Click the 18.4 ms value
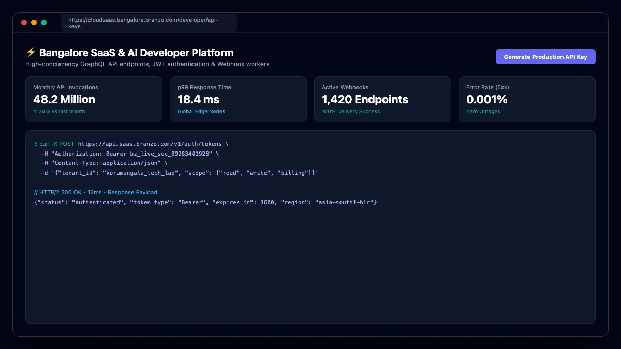The height and width of the screenshot is (349, 621). pyautogui.click(x=198, y=99)
